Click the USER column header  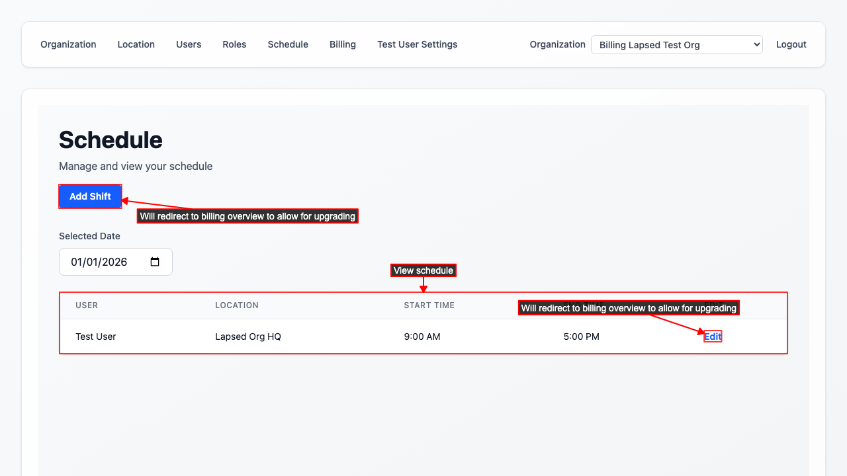click(x=87, y=305)
